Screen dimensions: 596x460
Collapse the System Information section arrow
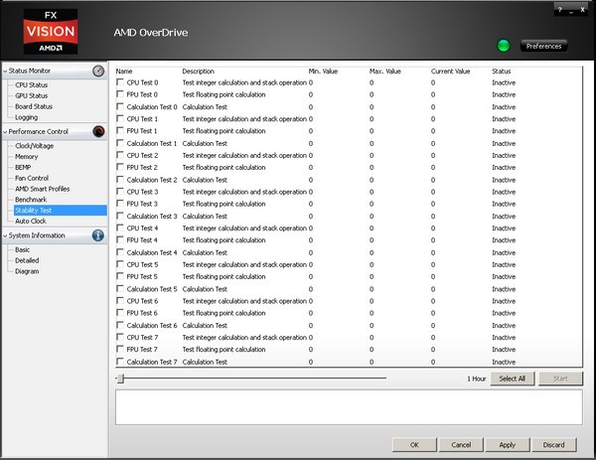click(x=4, y=235)
